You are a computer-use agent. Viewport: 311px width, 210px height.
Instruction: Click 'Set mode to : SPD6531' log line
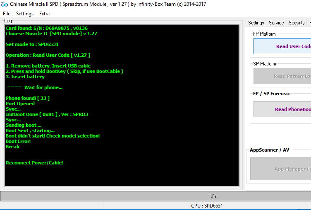tap(32, 44)
